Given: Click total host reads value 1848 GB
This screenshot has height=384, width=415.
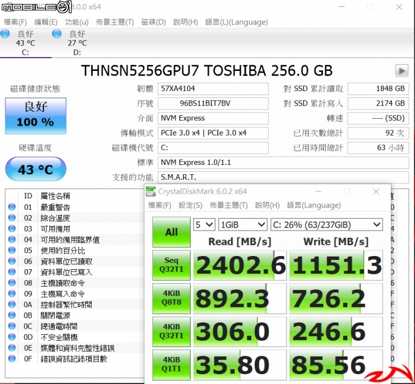Looking at the screenshot, I should (378, 89).
